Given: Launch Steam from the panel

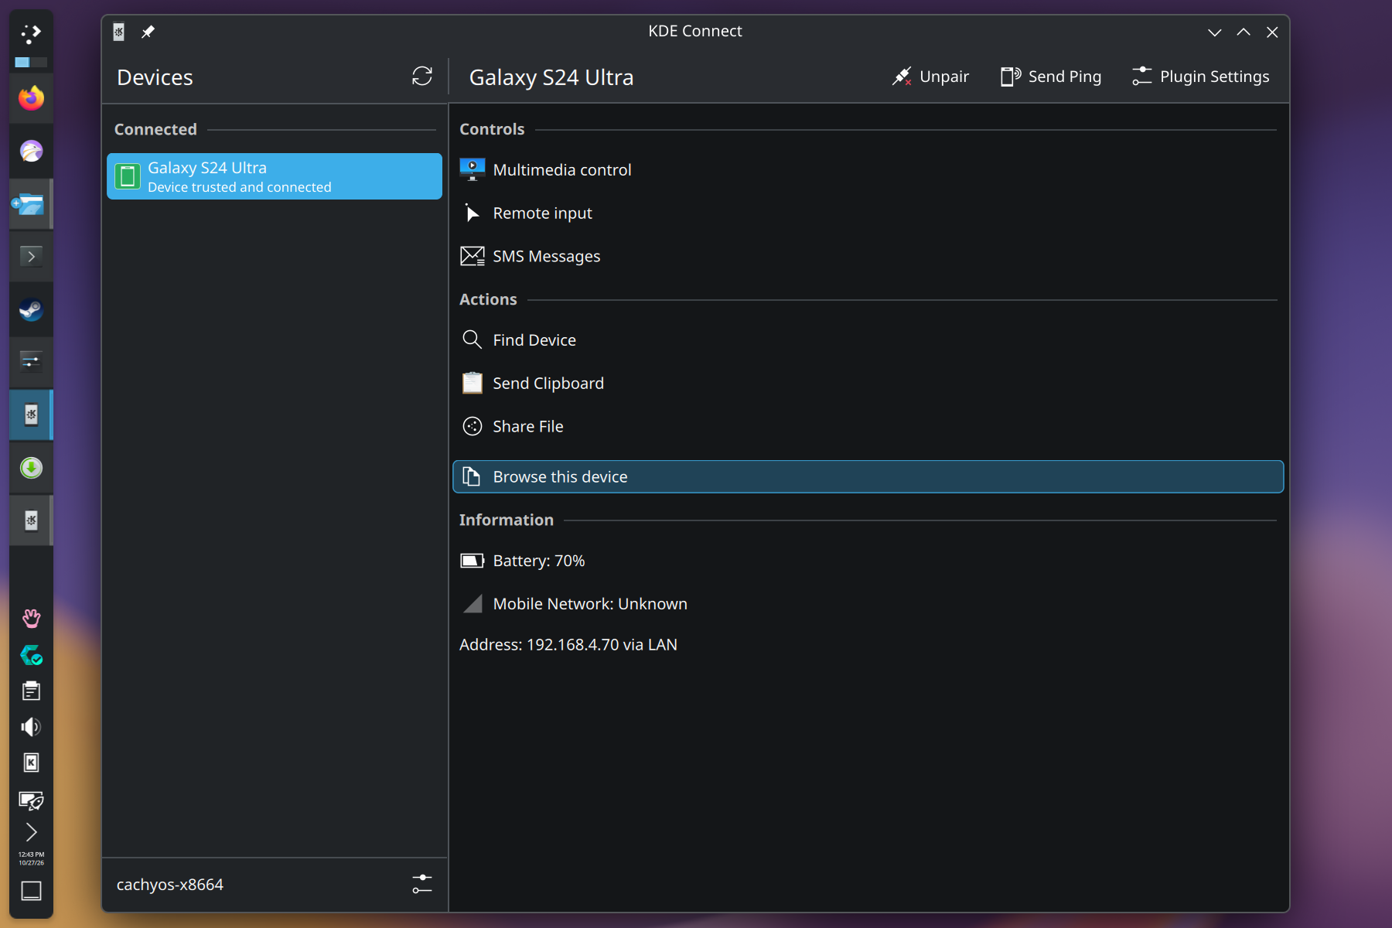Looking at the screenshot, I should pyautogui.click(x=31, y=309).
